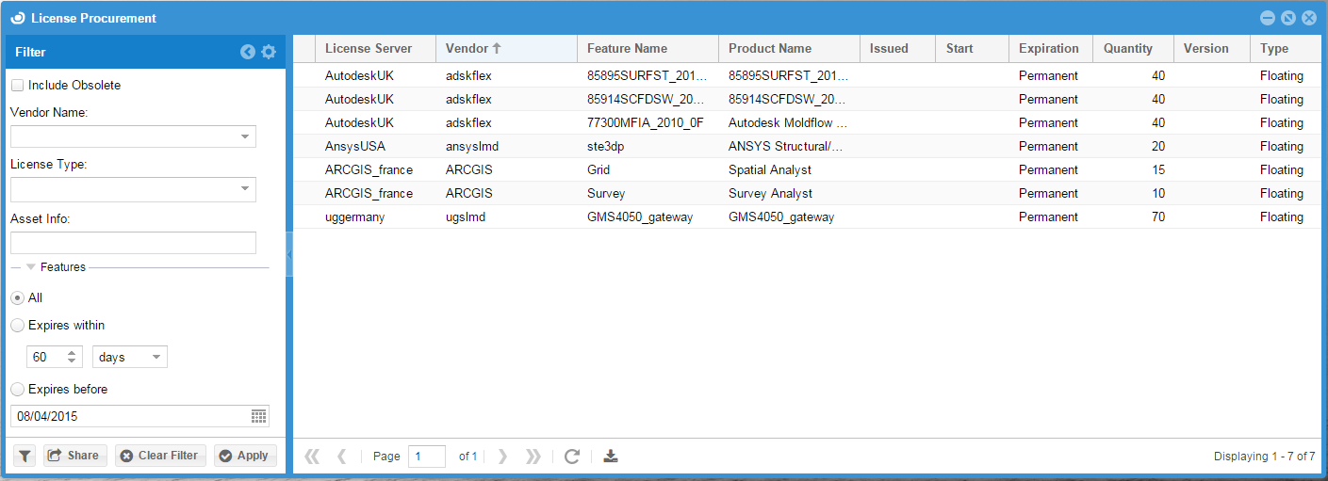Sort by the Expiration column header
The height and width of the screenshot is (481, 1328).
click(1048, 49)
